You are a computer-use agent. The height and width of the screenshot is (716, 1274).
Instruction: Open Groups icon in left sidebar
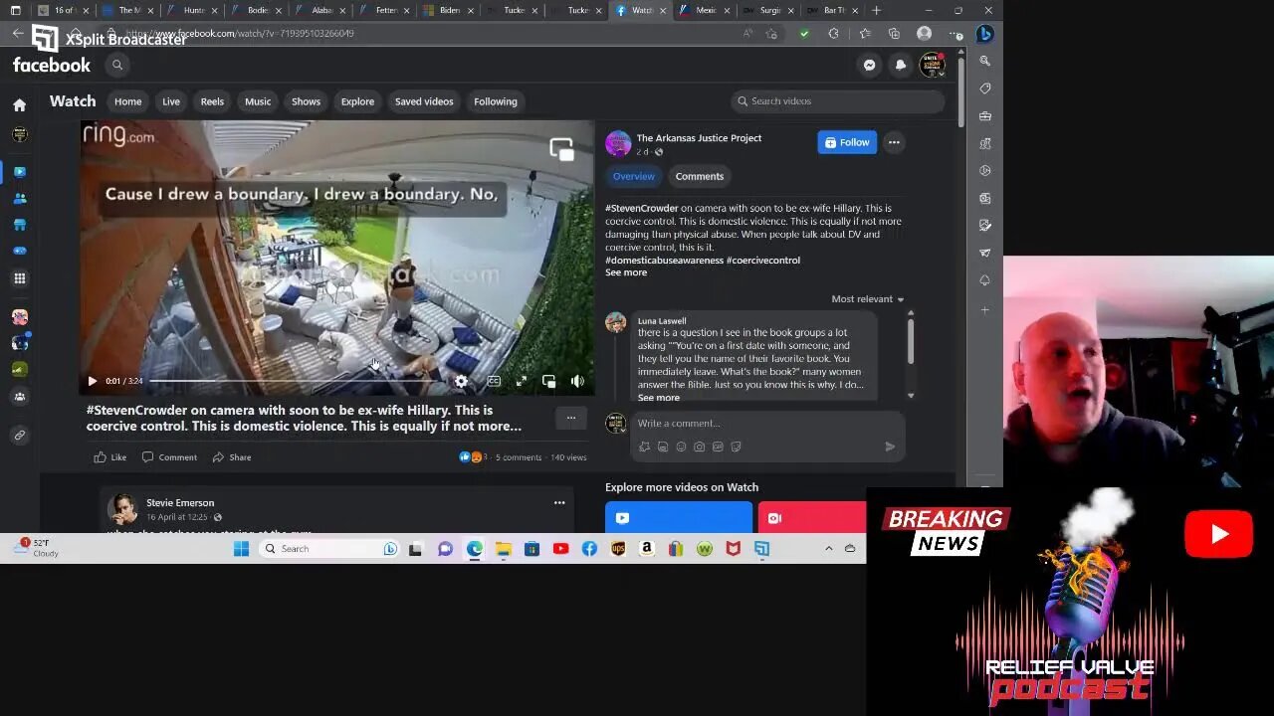point(19,397)
